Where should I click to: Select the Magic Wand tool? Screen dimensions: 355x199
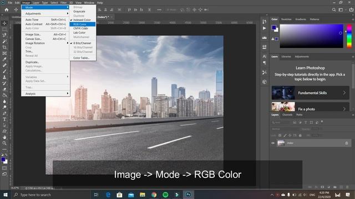click(4, 41)
